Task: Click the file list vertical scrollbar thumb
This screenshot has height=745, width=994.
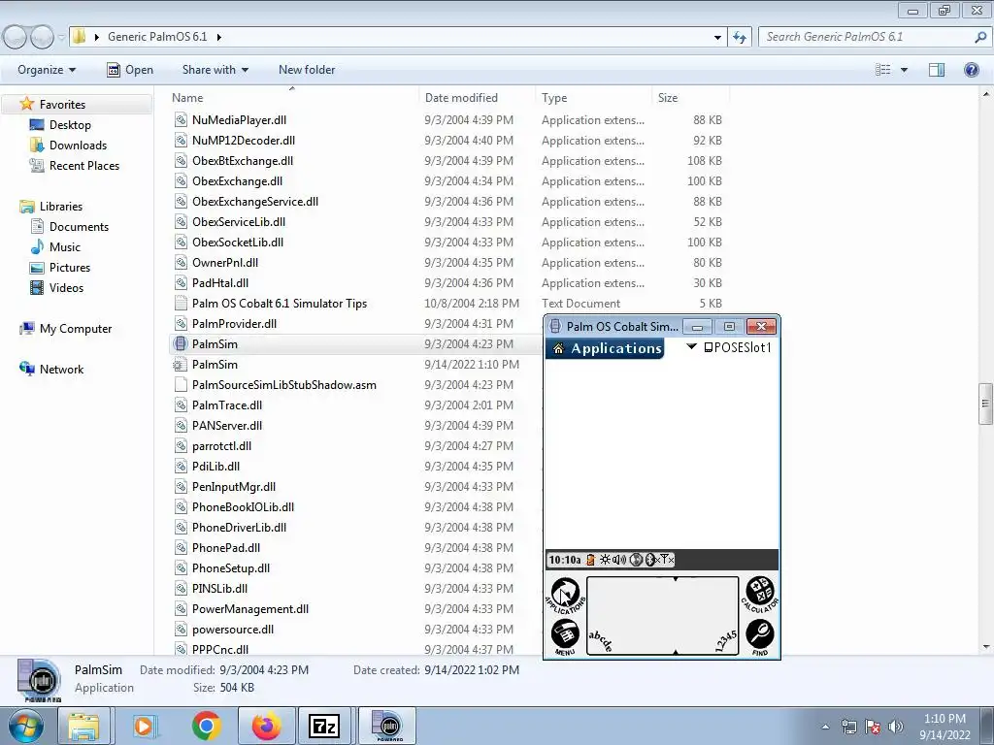Action: coord(985,404)
